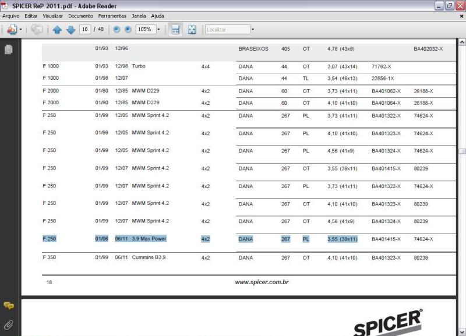The height and width of the screenshot is (336, 466).
Task: Zoom in with the plus button
Action: point(128,29)
